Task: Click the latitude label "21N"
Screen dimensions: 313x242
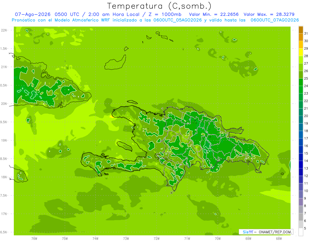Action: 4,67
